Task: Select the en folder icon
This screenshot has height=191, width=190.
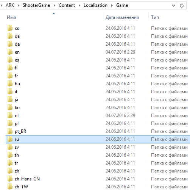Action: (10, 52)
